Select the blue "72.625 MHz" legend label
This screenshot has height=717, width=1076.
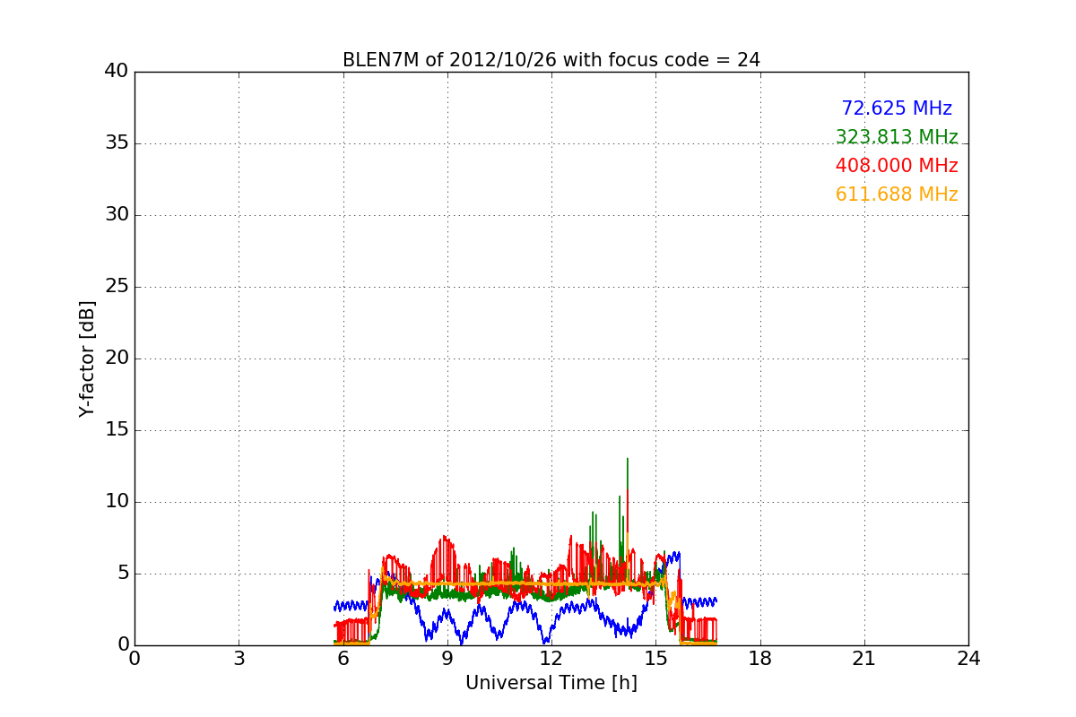(897, 108)
